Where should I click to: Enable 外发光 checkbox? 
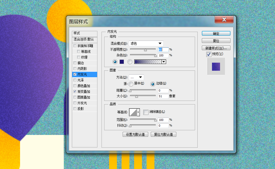75,103
